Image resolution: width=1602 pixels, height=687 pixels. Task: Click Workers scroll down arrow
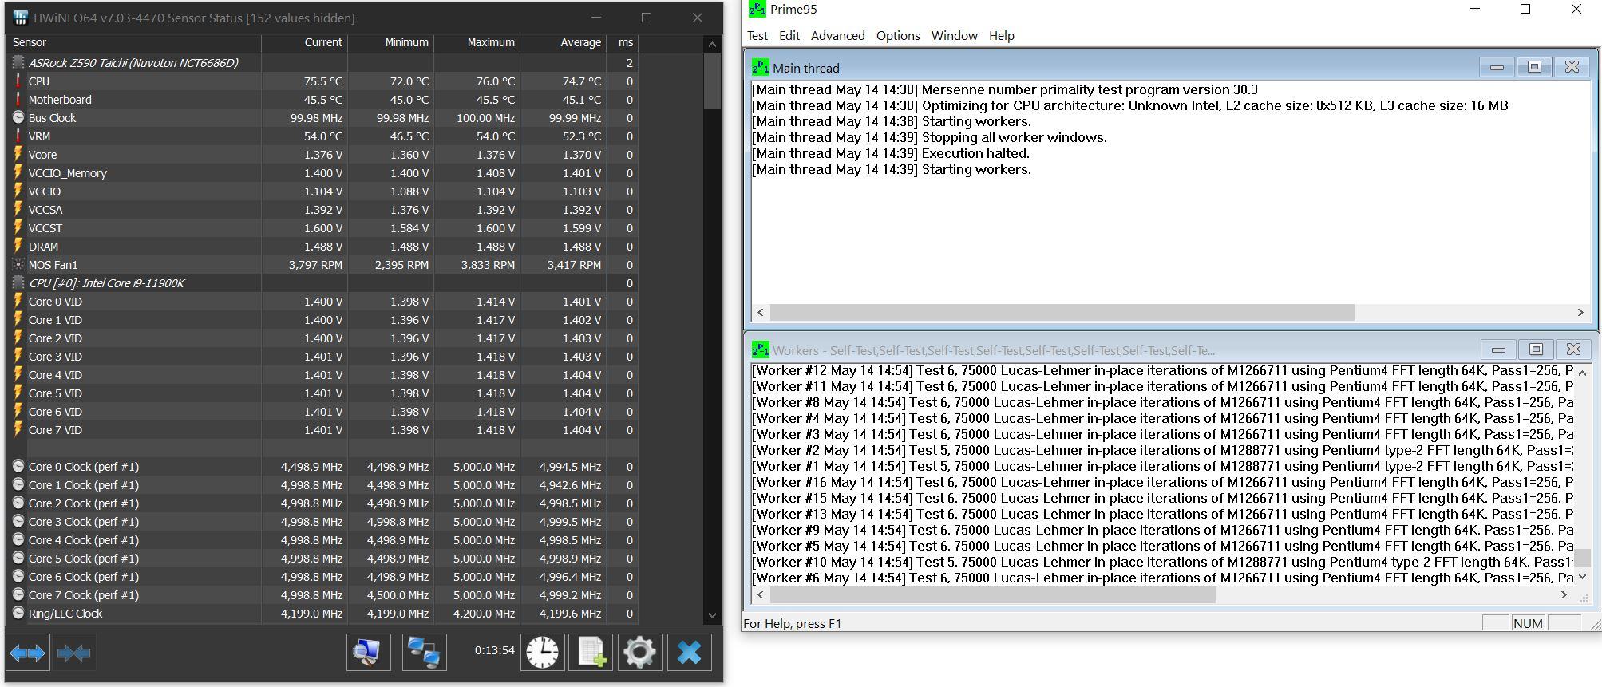[1582, 576]
